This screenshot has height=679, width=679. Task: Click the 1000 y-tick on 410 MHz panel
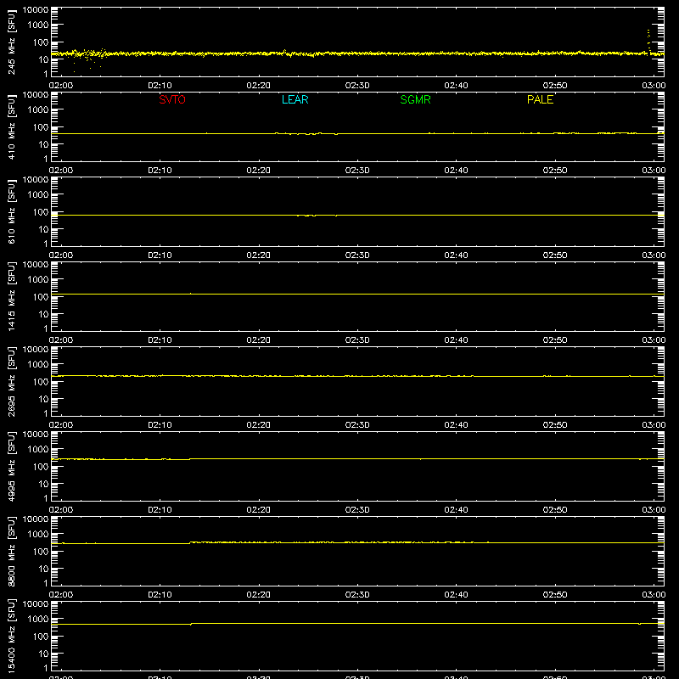coord(38,110)
